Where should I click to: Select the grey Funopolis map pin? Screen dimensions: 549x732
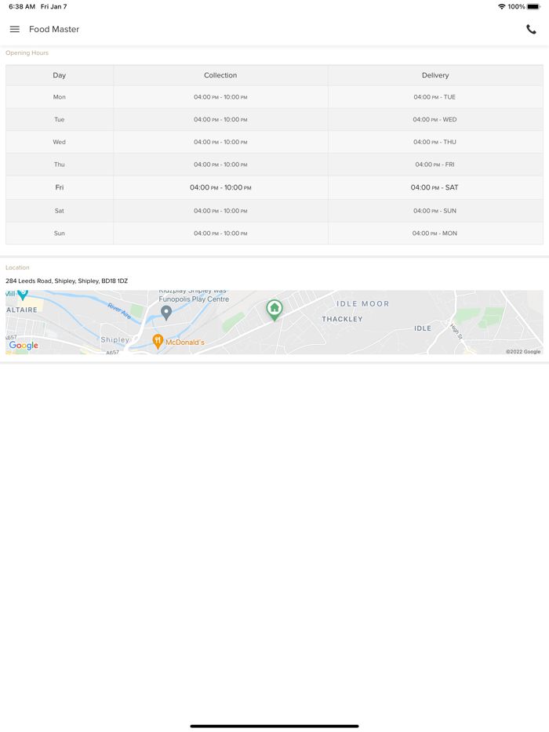click(x=166, y=313)
